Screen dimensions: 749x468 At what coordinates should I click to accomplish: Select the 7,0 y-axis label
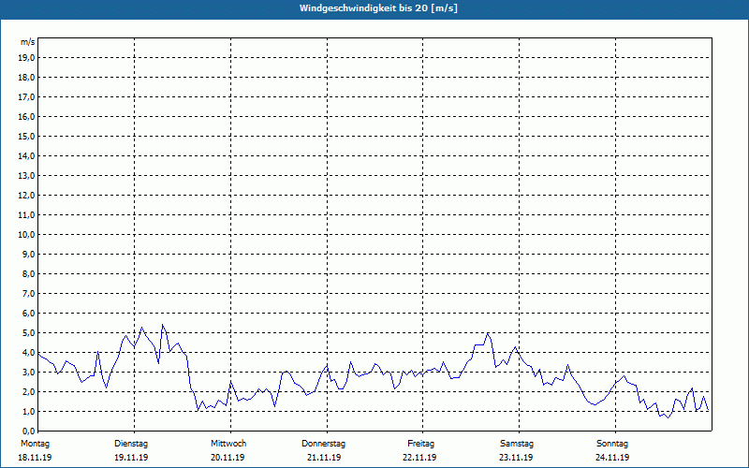(28, 293)
